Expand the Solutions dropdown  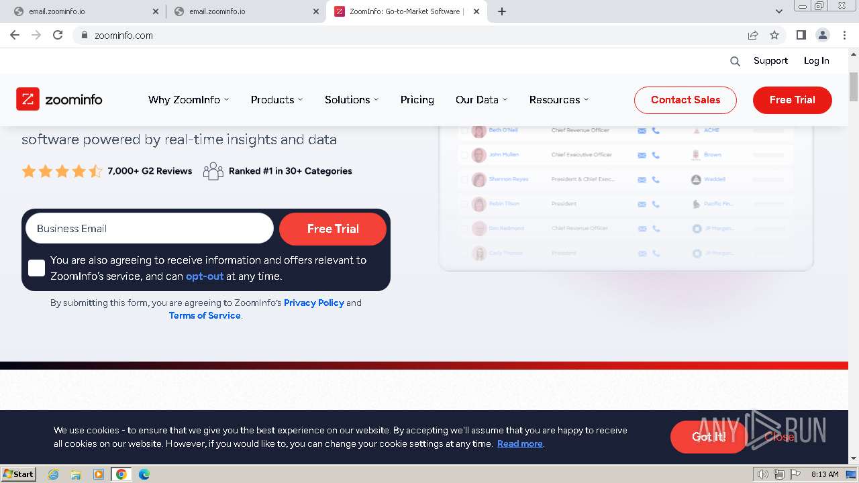(x=352, y=99)
